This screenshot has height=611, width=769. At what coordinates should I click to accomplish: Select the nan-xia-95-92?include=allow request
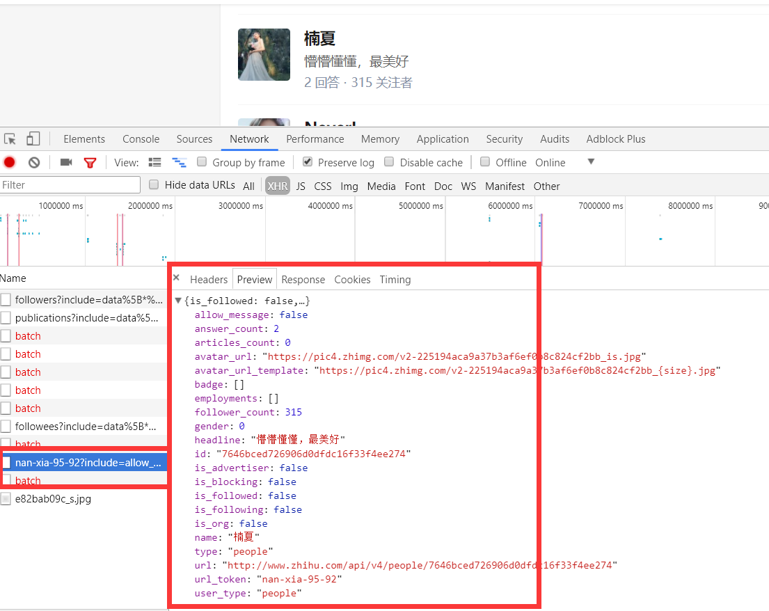pos(84,462)
